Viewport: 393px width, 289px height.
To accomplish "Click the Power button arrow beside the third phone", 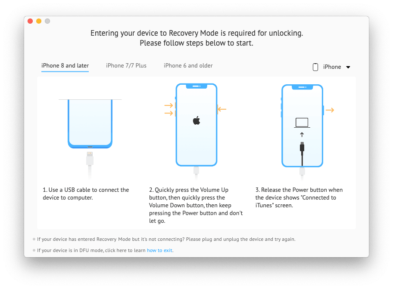I will [x=331, y=110].
